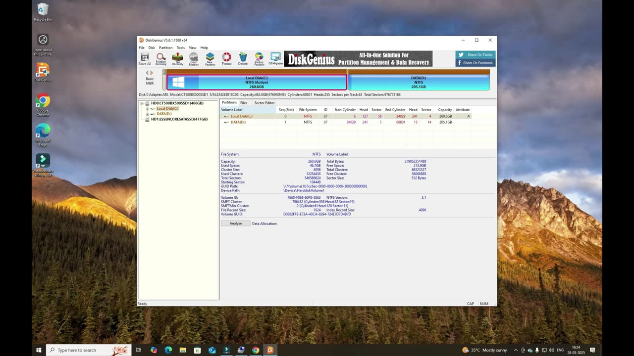Open the weather widget in taskbar
Screen dimensions: 634x356
click(484, 350)
